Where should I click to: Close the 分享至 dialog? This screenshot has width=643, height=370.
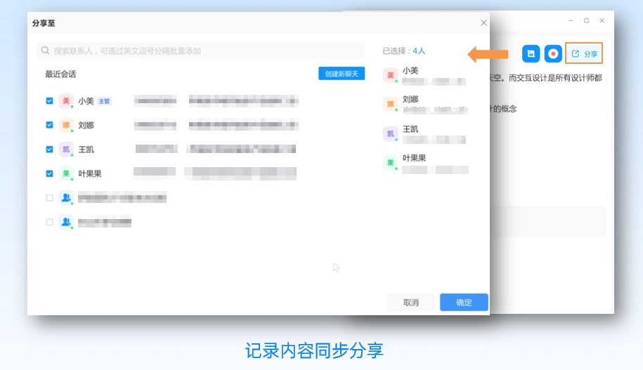point(483,23)
